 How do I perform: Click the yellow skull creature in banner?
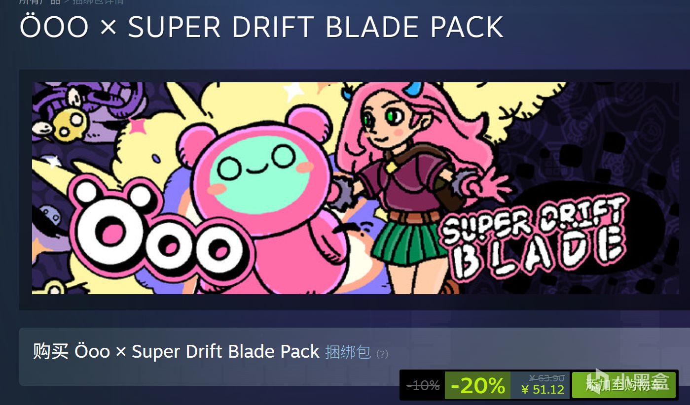coord(71,123)
